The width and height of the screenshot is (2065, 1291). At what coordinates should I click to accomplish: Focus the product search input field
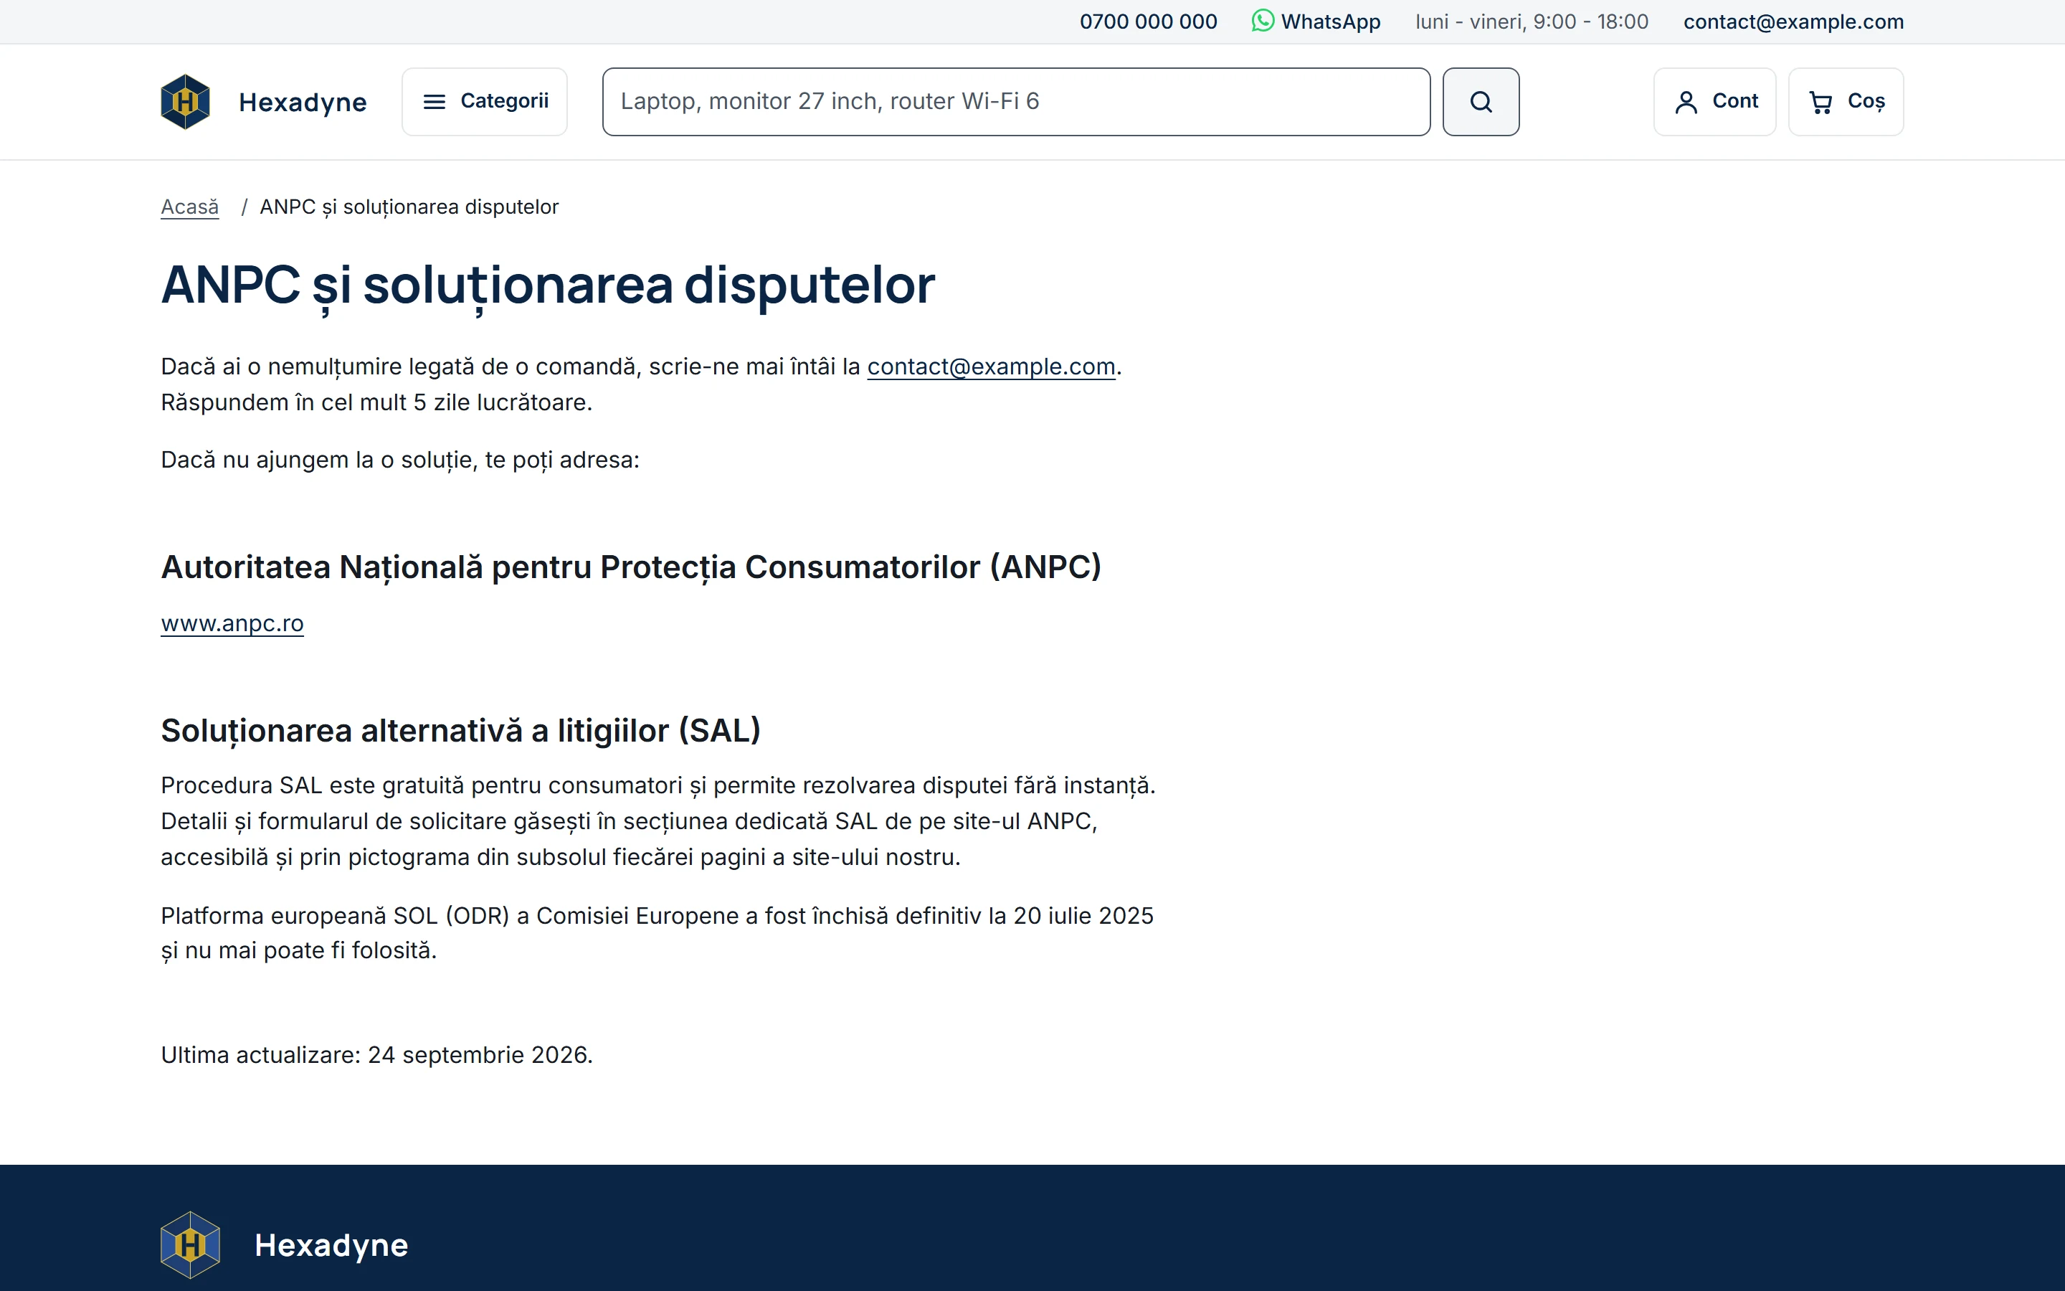click(1016, 102)
